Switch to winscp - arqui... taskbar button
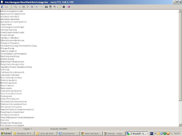 click(114, 133)
